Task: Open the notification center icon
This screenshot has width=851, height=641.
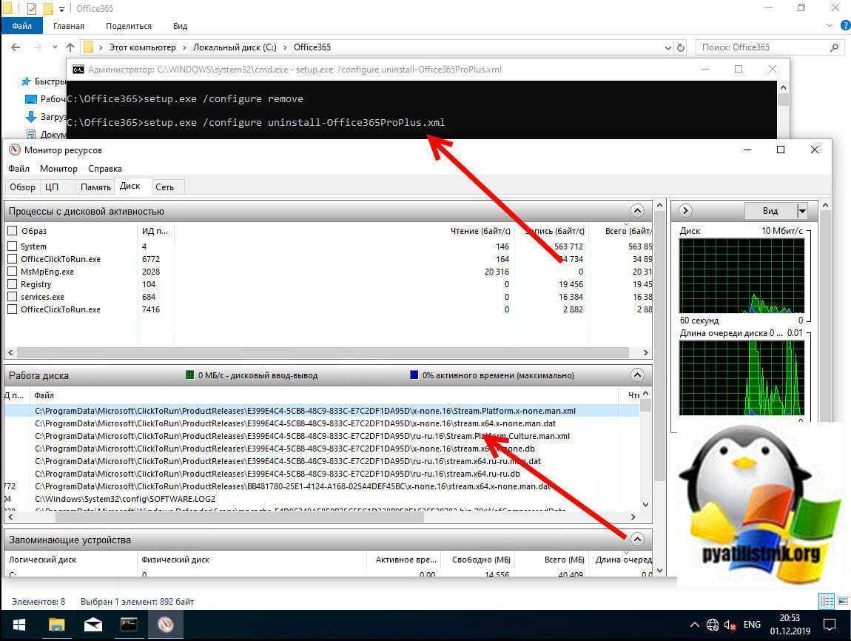Action: (830, 624)
